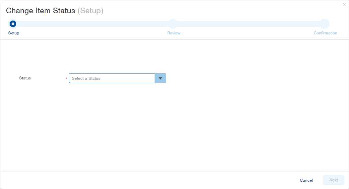Select the Confirmation step circle
This screenshot has height=189, width=349.
325,24
